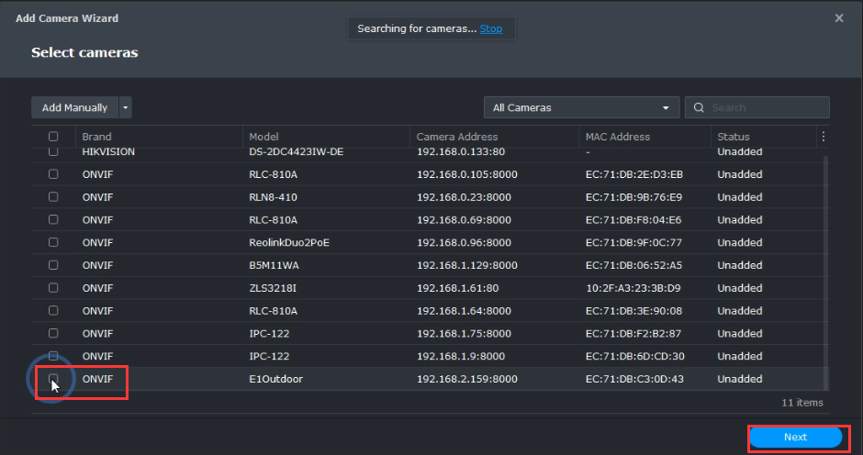Screen dimensions: 863x455
Task: Select address 192.168.1.129:8000
Action: coord(466,265)
